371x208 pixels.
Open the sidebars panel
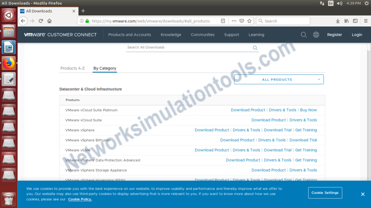pyautogui.click(x=355, y=21)
